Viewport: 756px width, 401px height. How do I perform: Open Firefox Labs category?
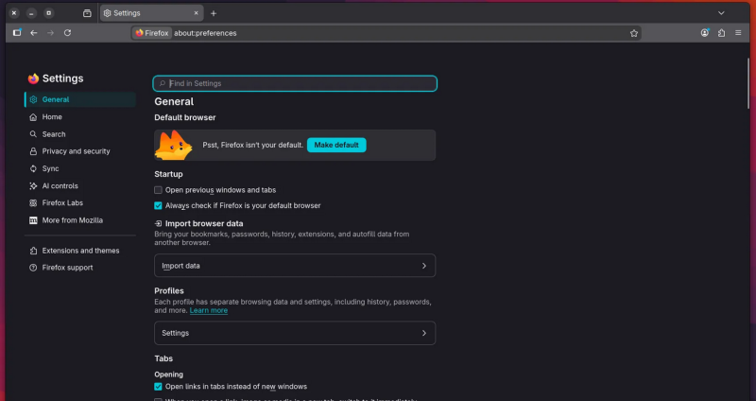[x=80, y=202]
